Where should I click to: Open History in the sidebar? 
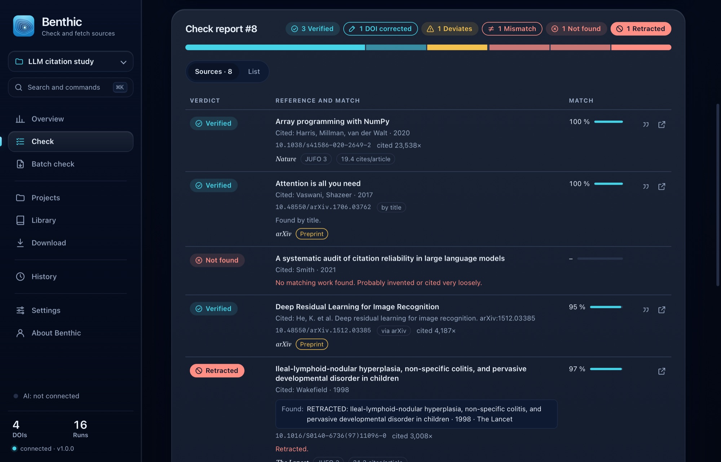[71, 277]
